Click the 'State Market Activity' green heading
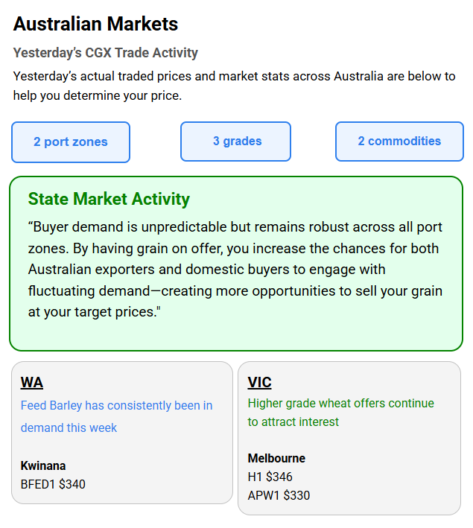This screenshot has width=473, height=528. point(109,199)
